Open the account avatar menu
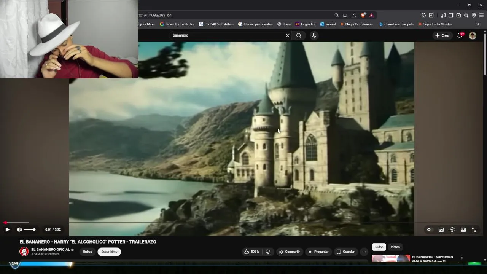This screenshot has width=487, height=274. click(473, 35)
